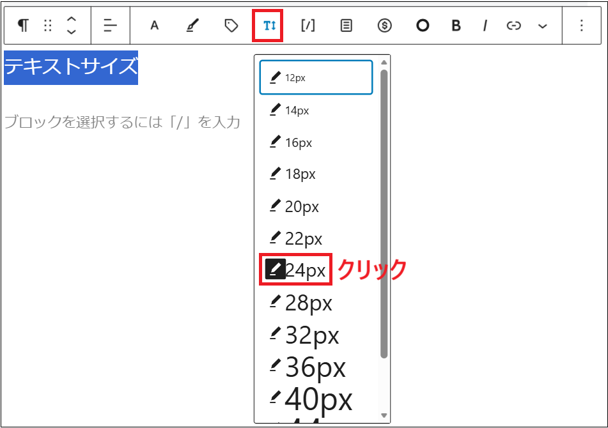Click the highlighter marker icon
This screenshot has height=428, width=608.
click(192, 26)
